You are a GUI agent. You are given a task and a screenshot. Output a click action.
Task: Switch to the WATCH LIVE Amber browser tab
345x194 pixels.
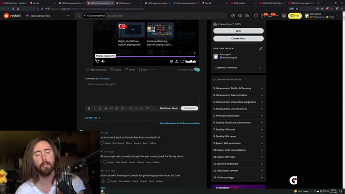point(272,3)
